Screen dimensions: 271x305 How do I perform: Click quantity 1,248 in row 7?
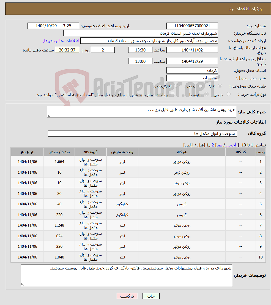click(59, 225)
